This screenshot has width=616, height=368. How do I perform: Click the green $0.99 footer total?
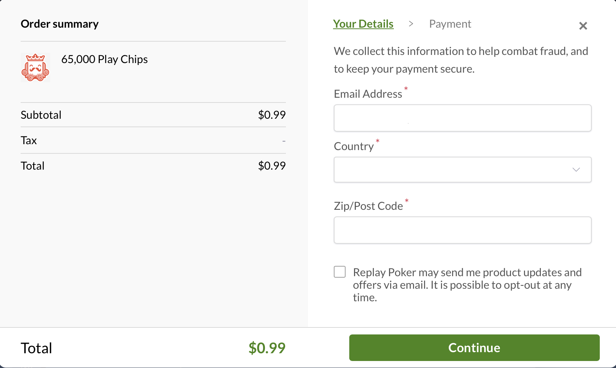[x=267, y=348]
